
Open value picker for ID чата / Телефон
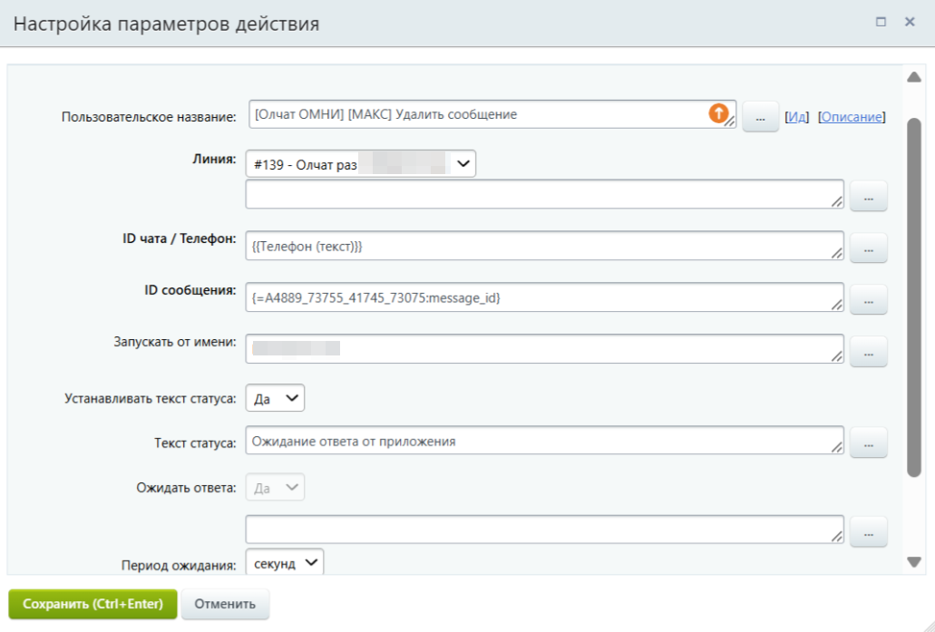(868, 248)
